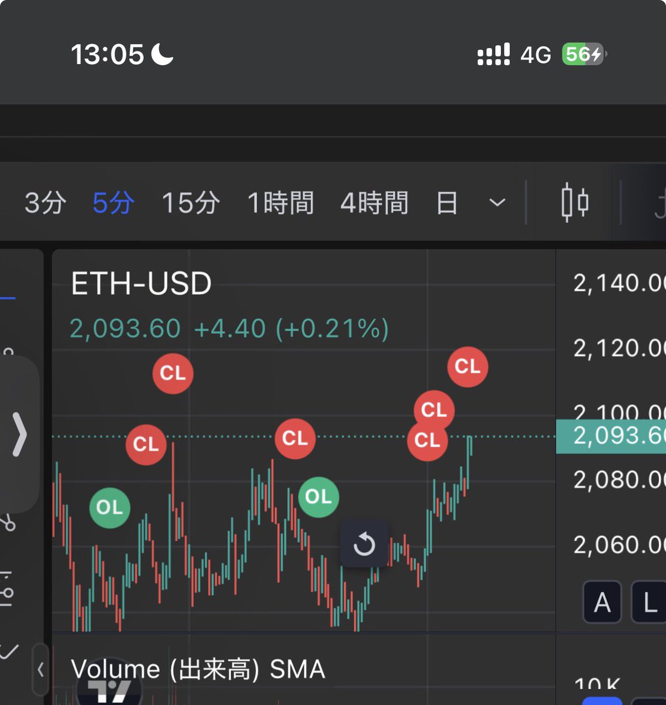Expand the more timeframes dropdown chevron
Image resolution: width=666 pixels, height=705 pixels.
pyautogui.click(x=497, y=203)
